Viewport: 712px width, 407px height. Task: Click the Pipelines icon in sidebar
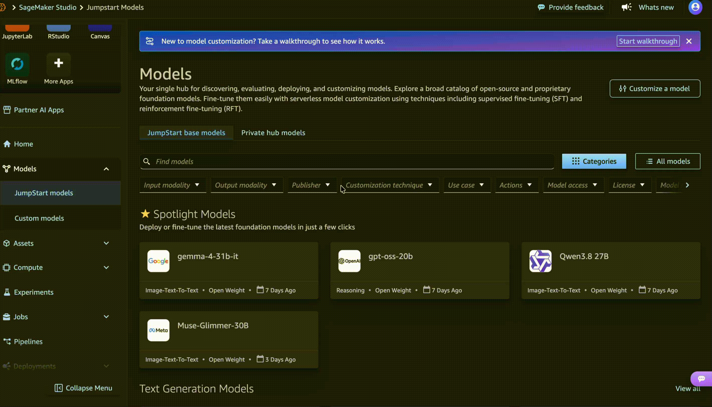point(7,341)
